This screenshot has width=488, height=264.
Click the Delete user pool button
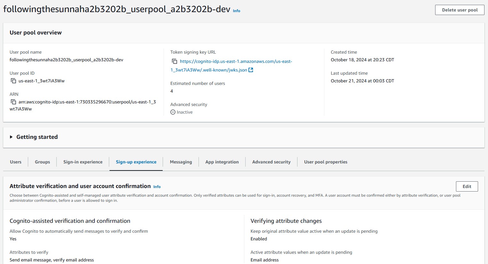point(460,10)
